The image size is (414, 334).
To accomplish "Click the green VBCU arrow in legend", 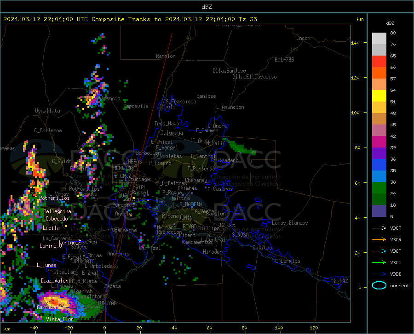I will [x=379, y=263].
